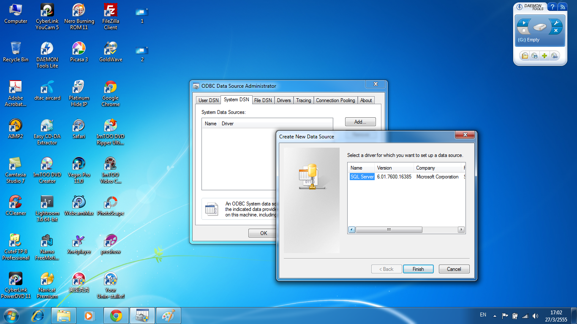
Task: Click the gadget stop/unmount button
Action: click(524, 31)
